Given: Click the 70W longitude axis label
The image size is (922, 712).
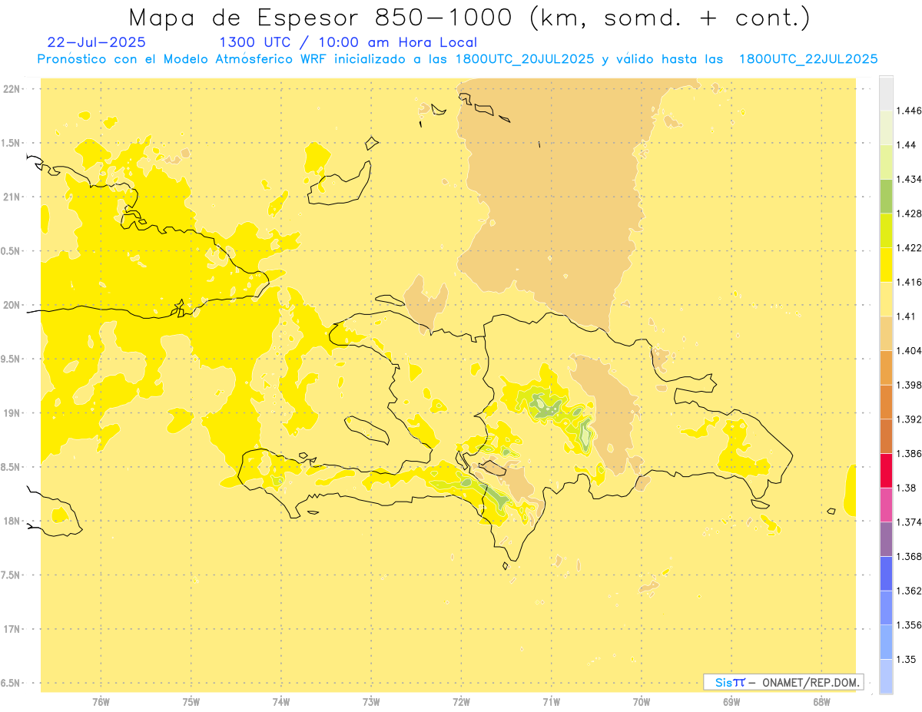Looking at the screenshot, I should point(641,701).
